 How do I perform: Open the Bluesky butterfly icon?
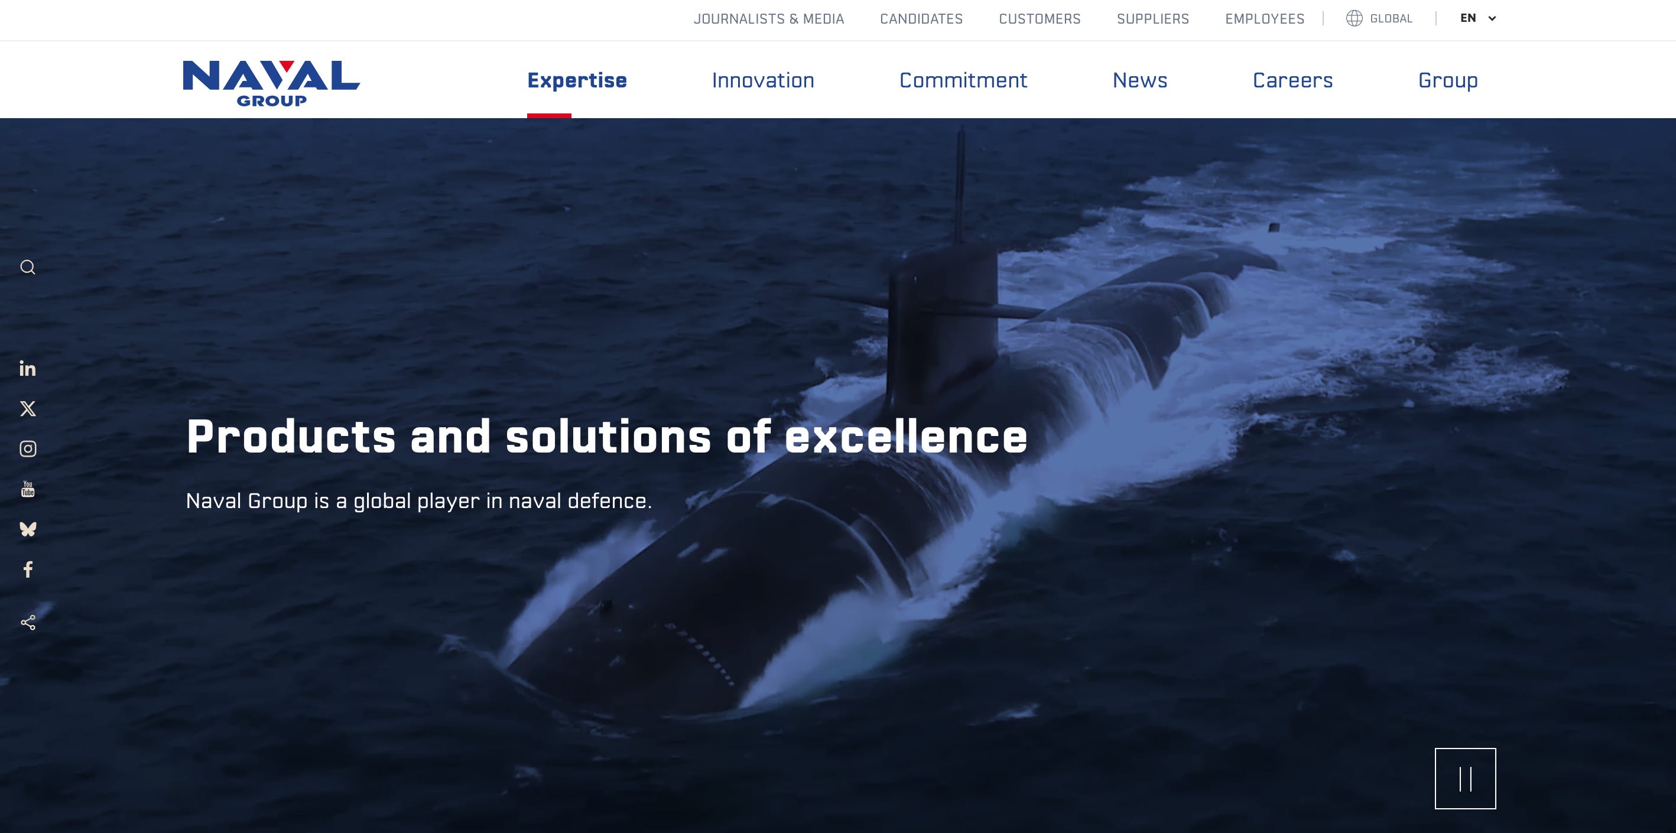27,529
